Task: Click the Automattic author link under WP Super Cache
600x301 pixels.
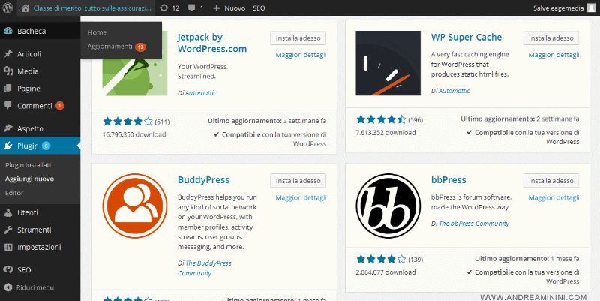Action: [454, 91]
